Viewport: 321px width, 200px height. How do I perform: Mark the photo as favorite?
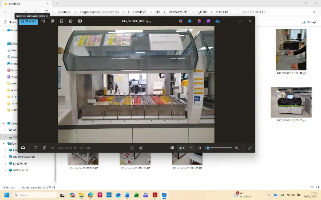pos(36,148)
